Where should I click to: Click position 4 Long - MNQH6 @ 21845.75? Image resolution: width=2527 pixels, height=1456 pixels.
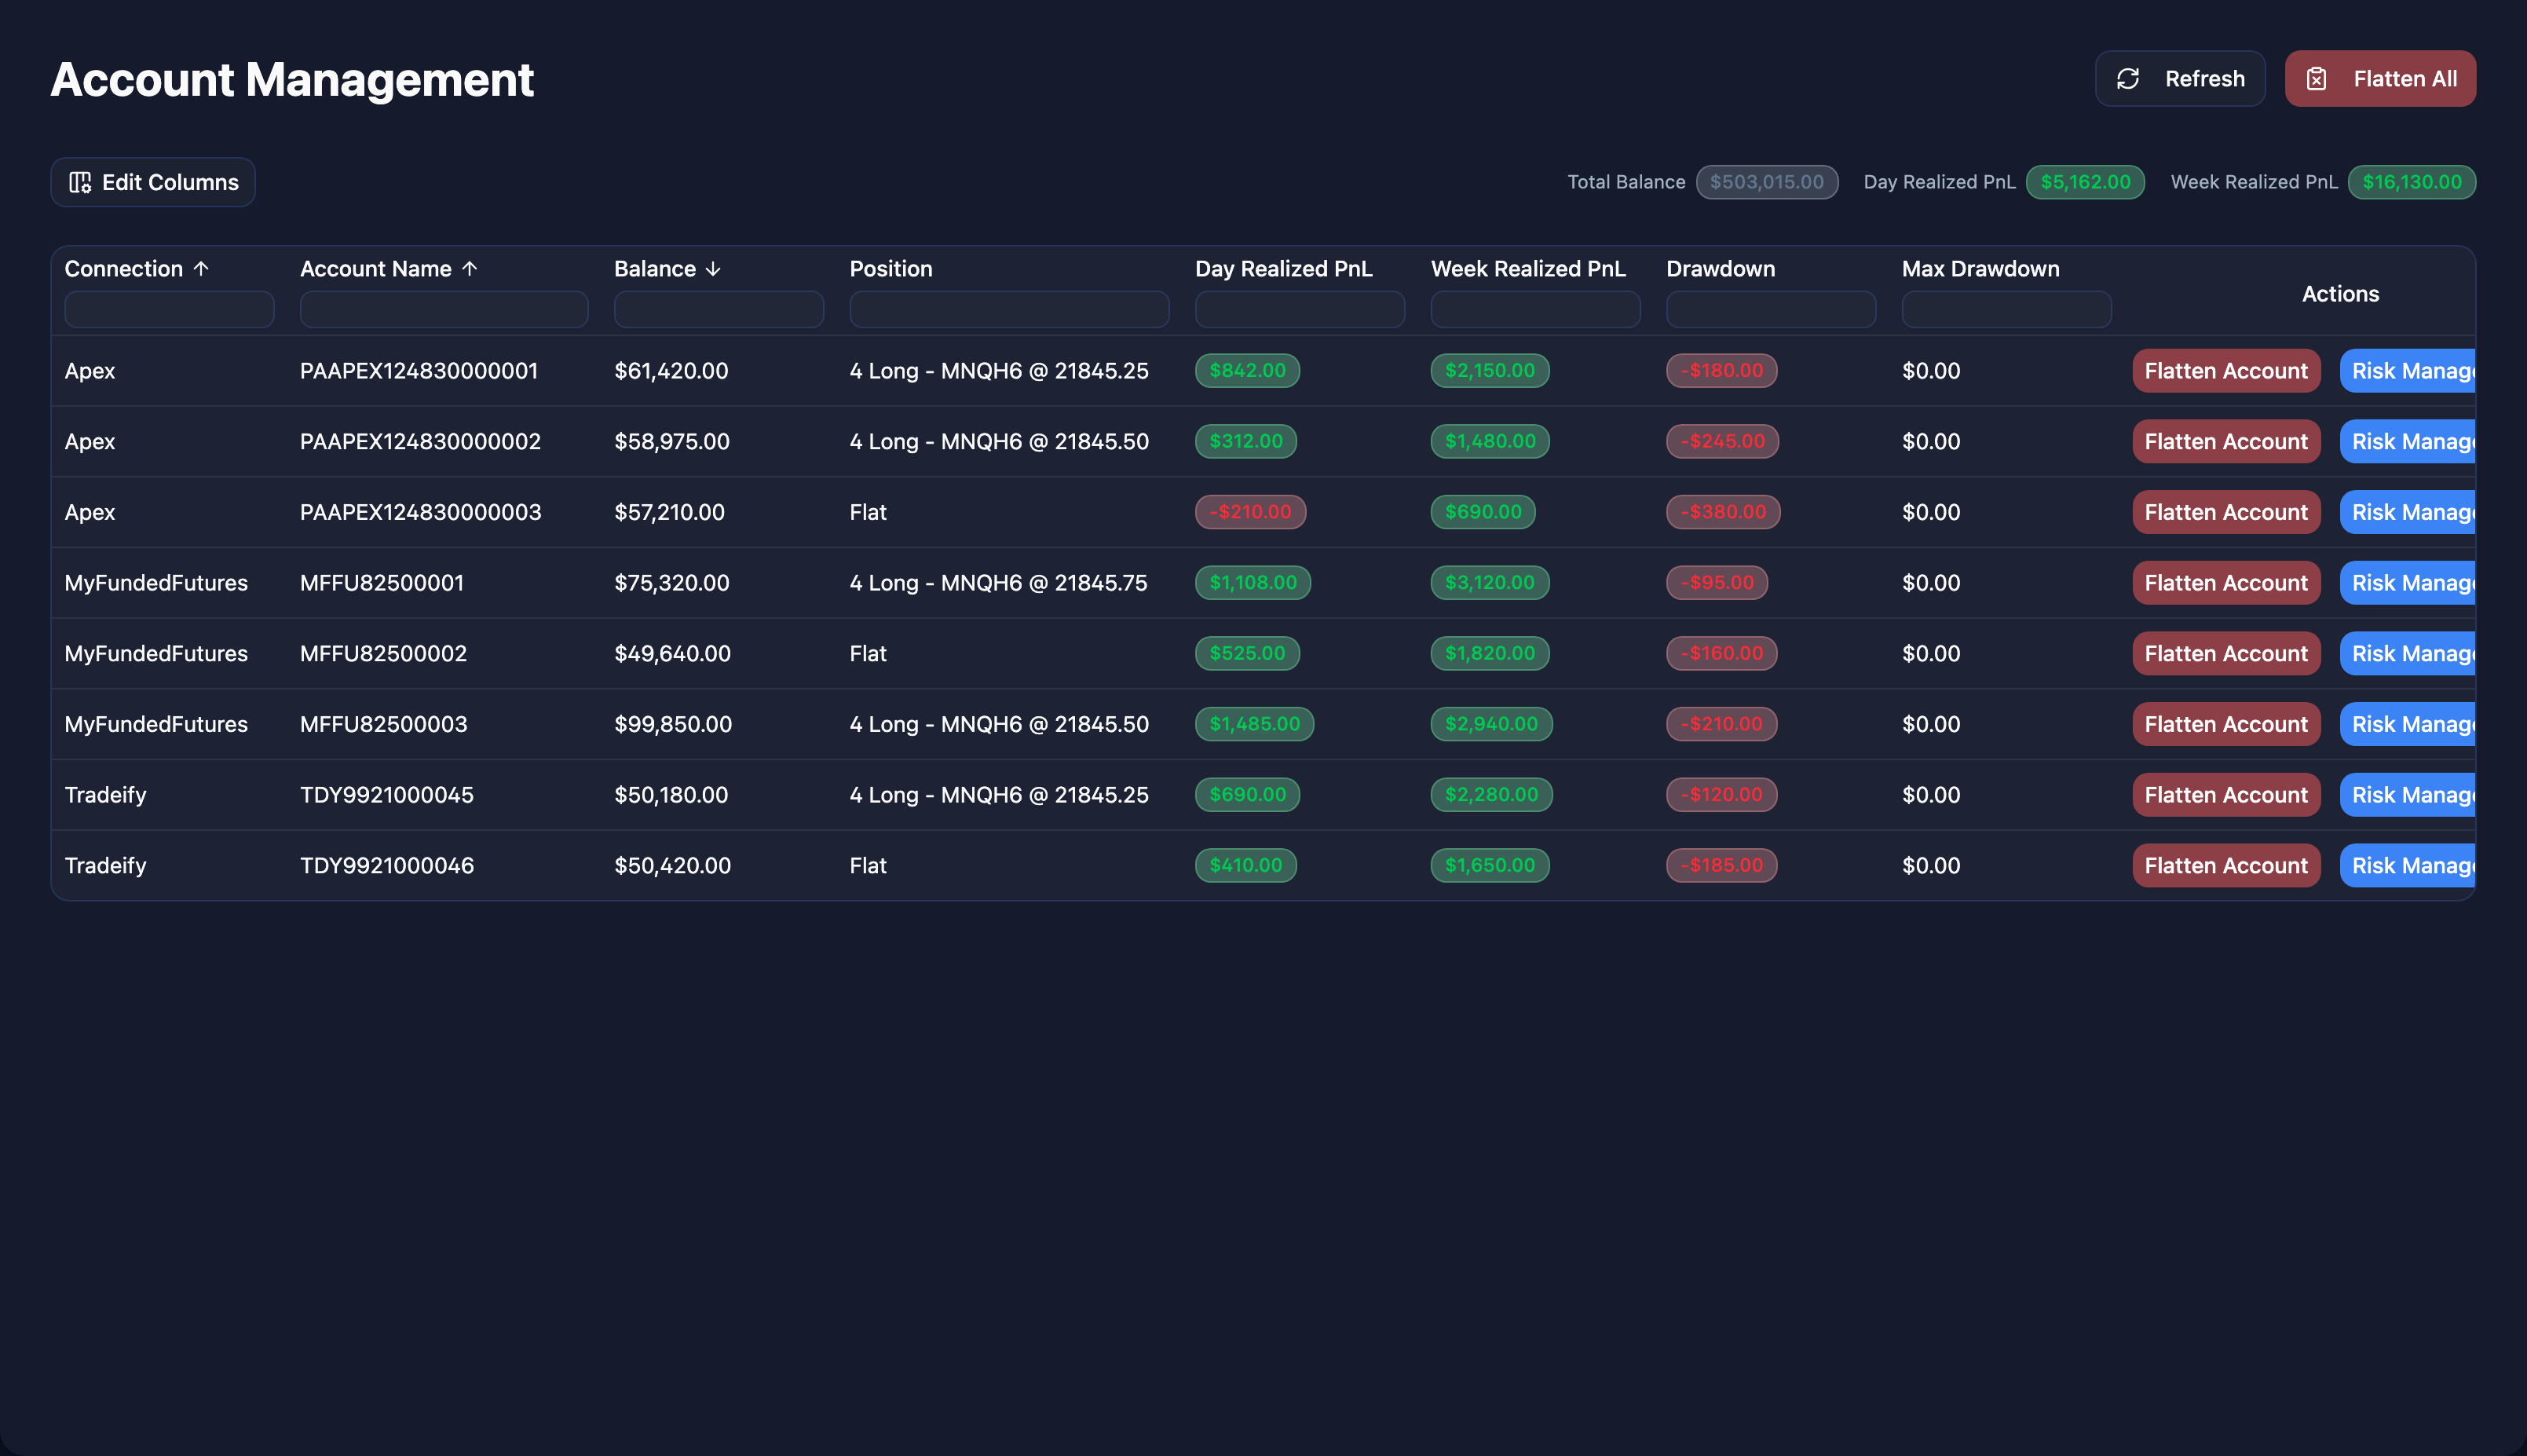coord(999,583)
